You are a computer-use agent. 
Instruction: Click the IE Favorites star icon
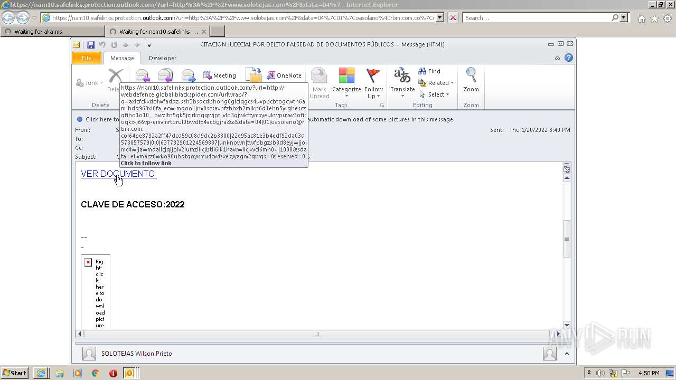pyautogui.click(x=654, y=18)
